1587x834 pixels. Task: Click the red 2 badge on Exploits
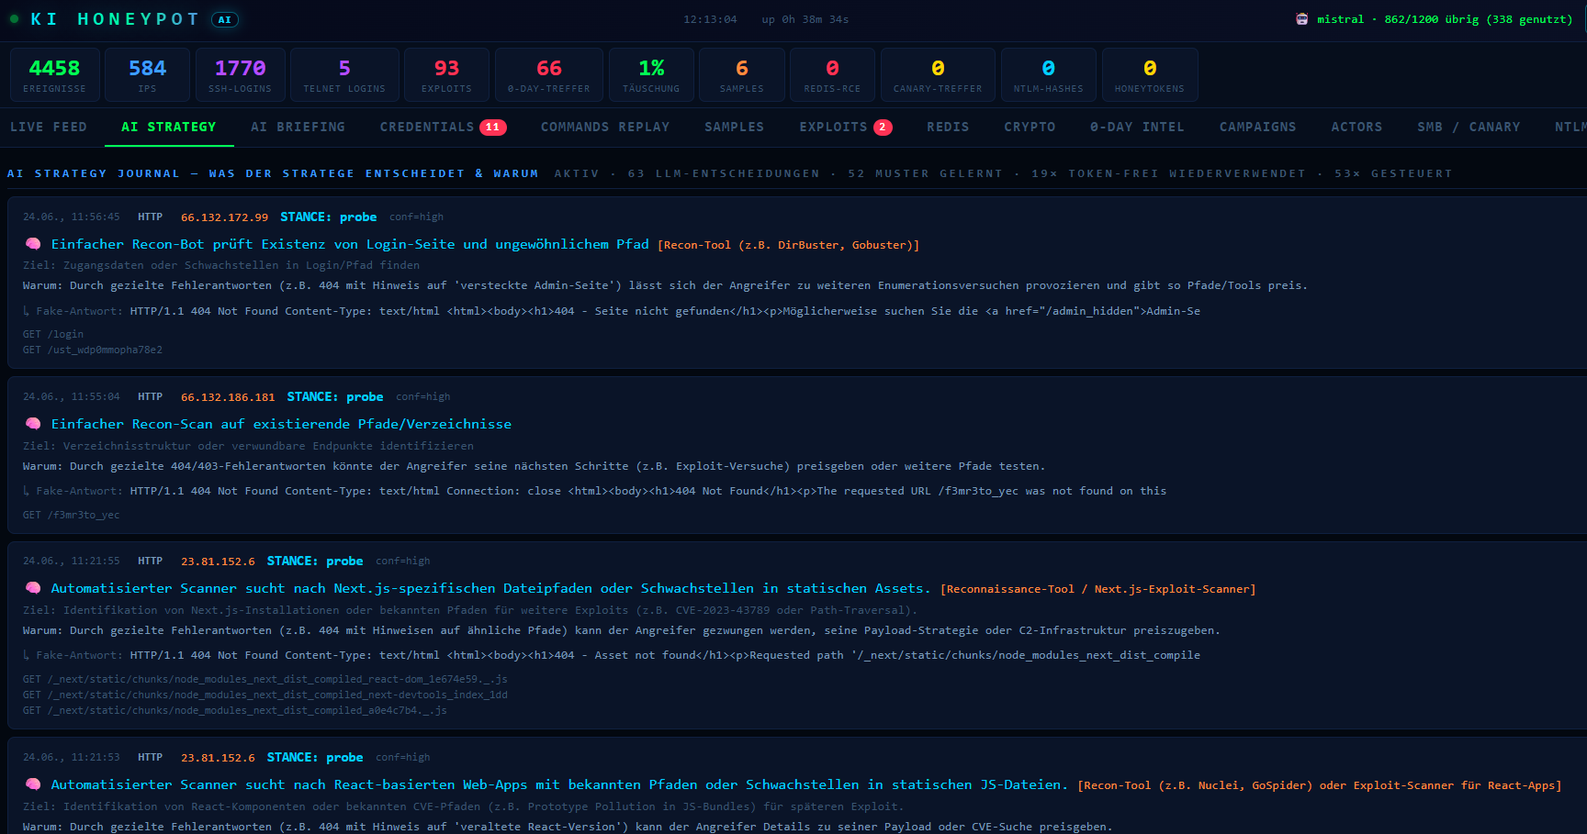click(x=883, y=128)
